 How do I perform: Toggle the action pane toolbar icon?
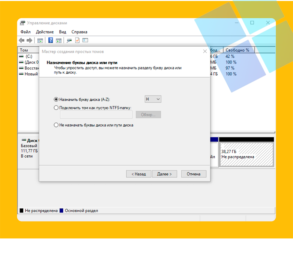click(x=59, y=40)
